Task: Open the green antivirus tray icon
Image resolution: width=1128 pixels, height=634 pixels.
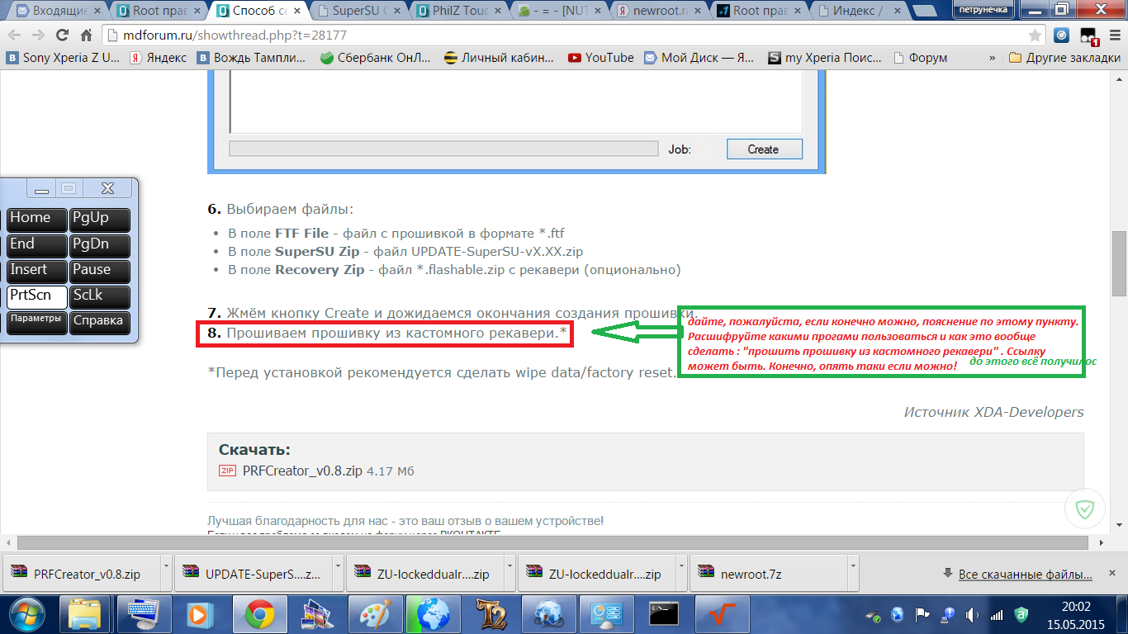Action: (x=1021, y=614)
